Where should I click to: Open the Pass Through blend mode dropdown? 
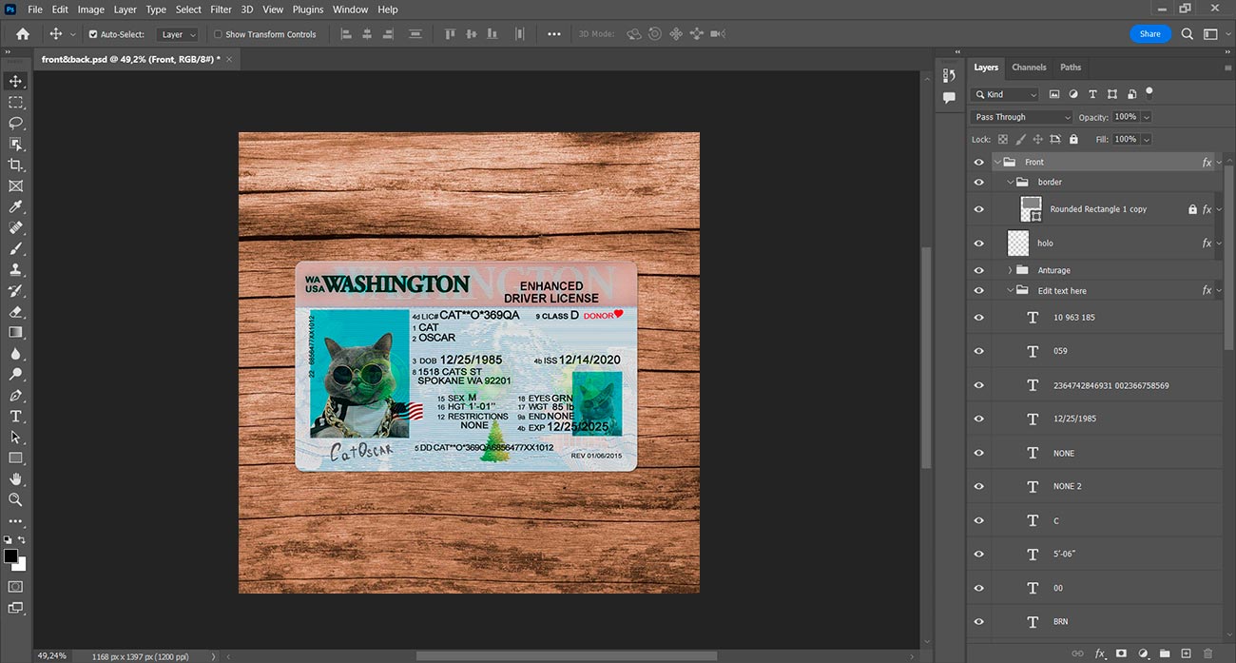1021,117
